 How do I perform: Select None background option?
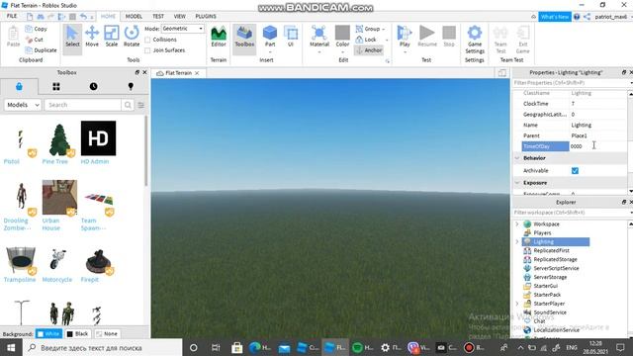tap(107, 334)
